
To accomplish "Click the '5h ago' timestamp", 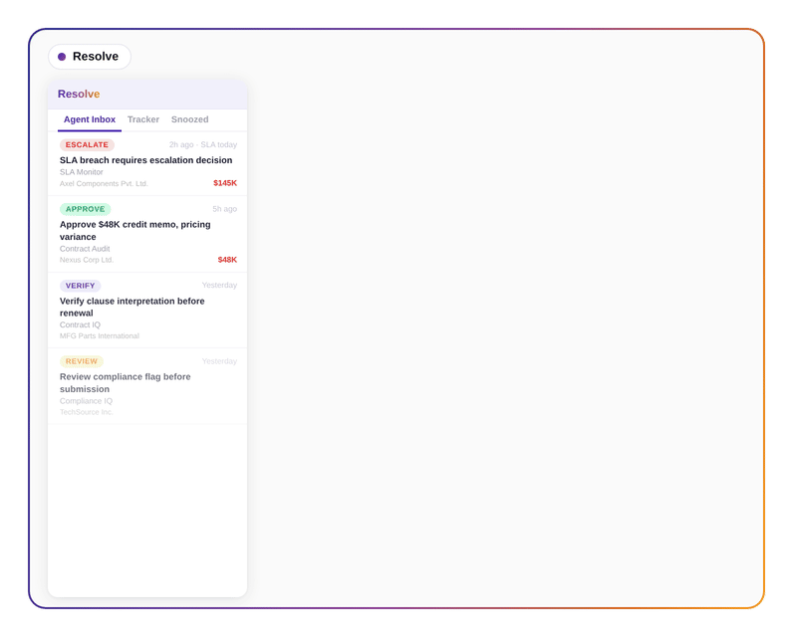I will (224, 209).
